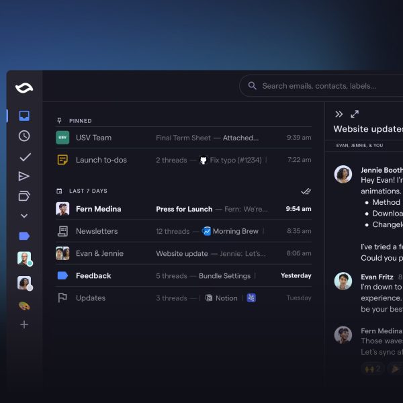Expand more sidebar items with chevron
Screen dimensions: 403x403
click(24, 216)
